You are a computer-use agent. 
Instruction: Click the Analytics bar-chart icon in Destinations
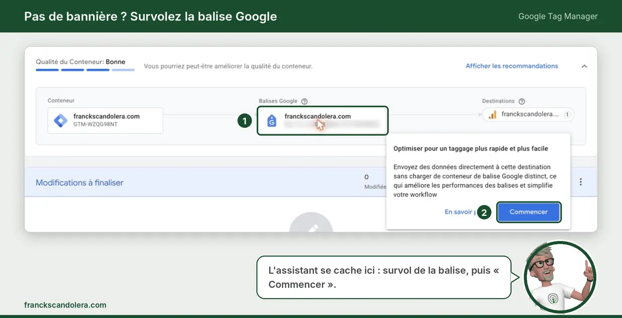(x=493, y=114)
